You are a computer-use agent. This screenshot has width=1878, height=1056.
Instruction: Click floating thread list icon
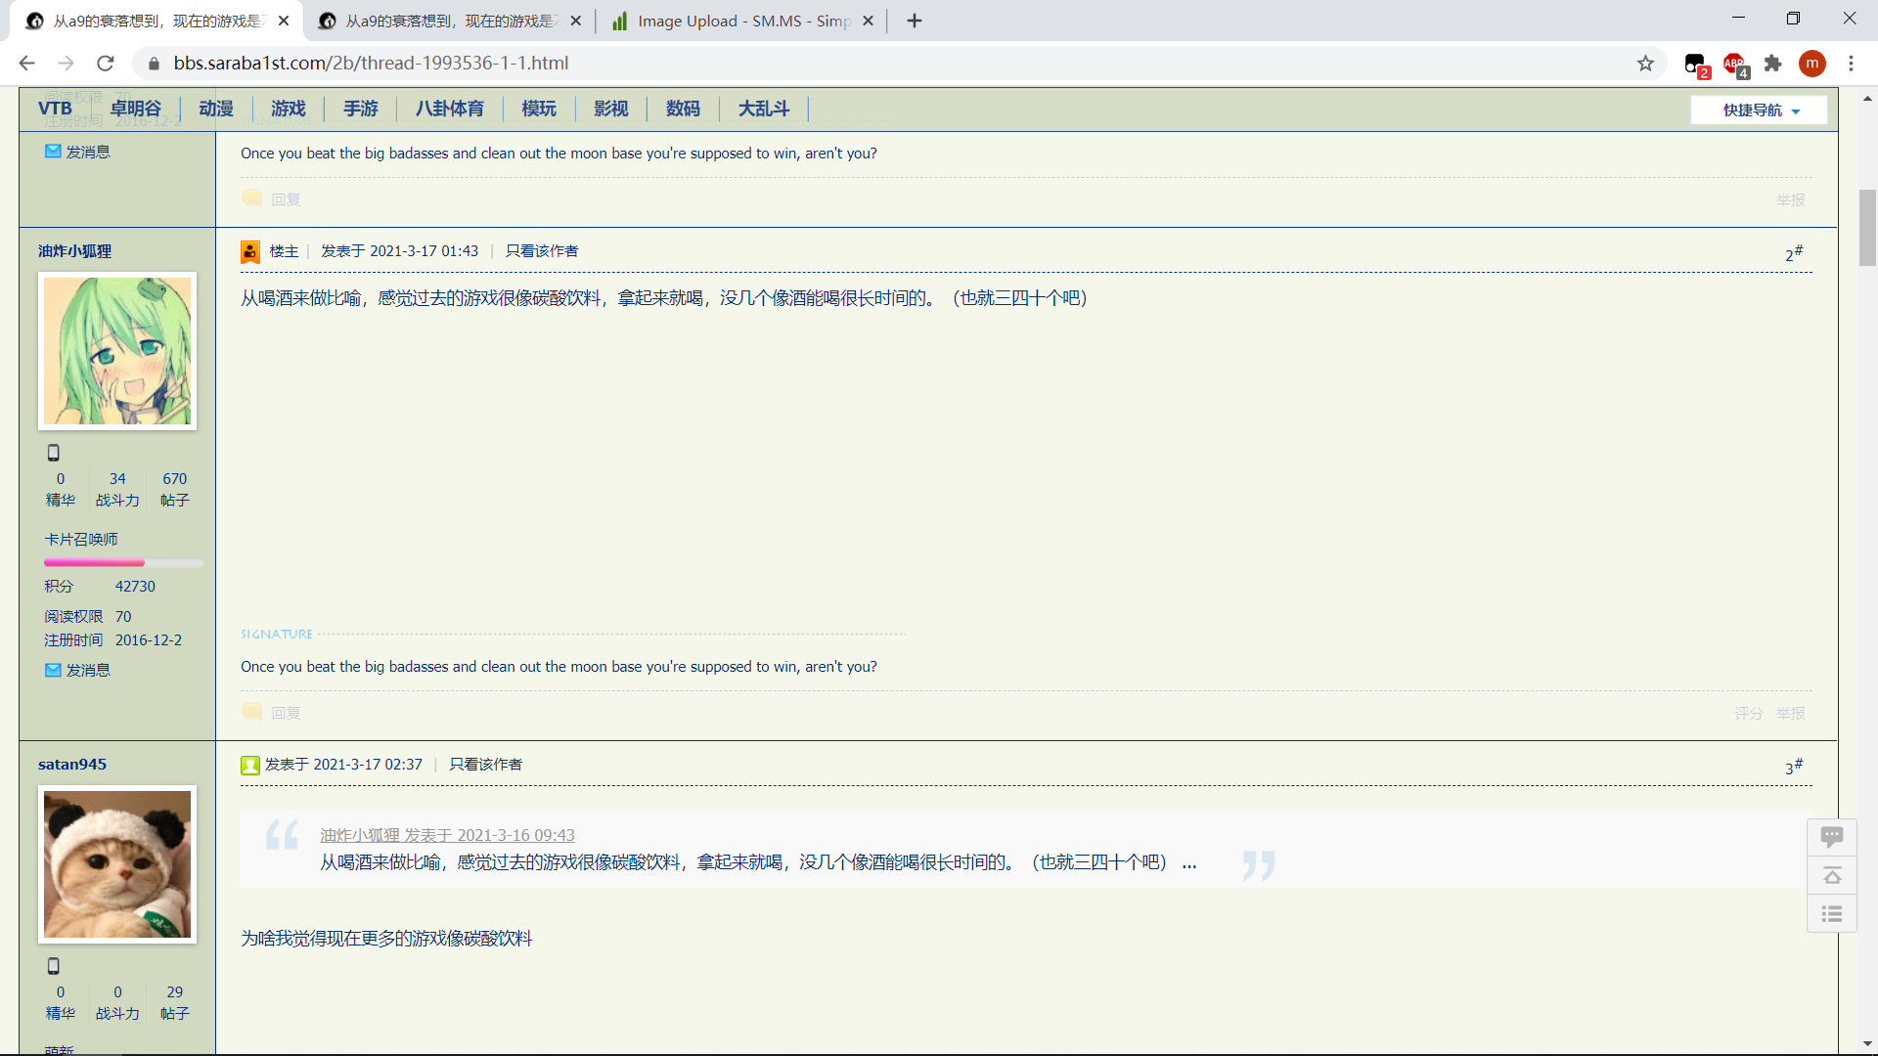pos(1831,914)
